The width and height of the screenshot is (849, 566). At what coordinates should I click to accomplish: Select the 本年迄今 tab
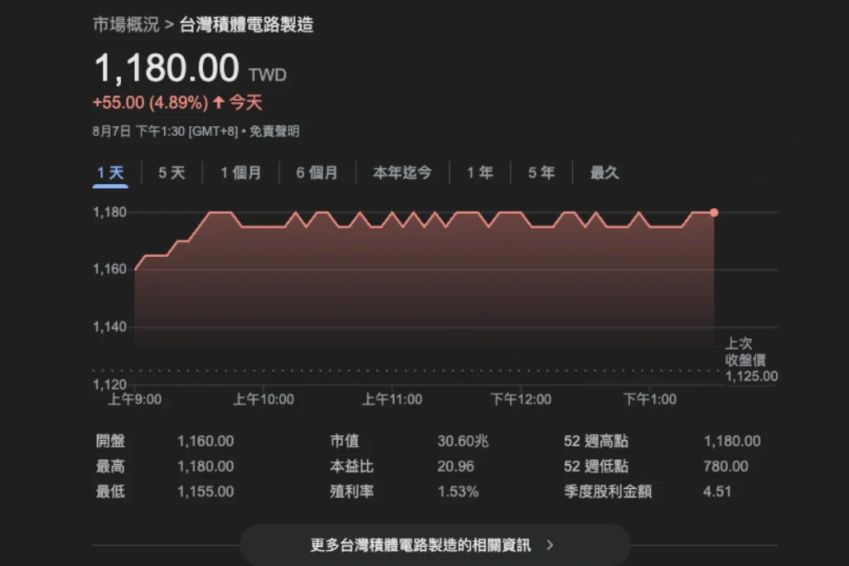click(x=402, y=173)
